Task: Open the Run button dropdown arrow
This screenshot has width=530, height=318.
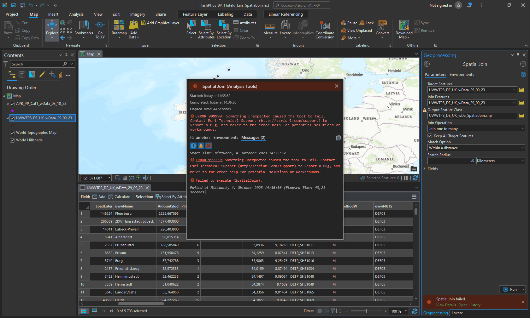Action: pyautogui.click(x=523, y=290)
